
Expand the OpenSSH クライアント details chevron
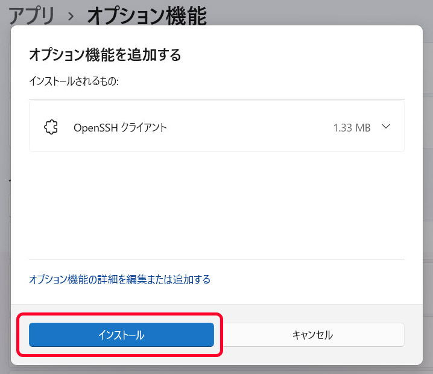point(386,127)
